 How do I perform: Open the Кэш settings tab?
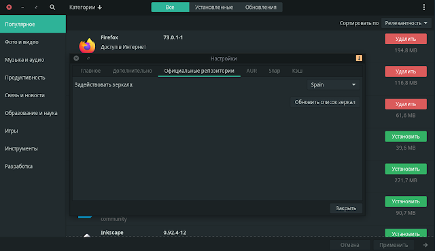click(x=297, y=71)
